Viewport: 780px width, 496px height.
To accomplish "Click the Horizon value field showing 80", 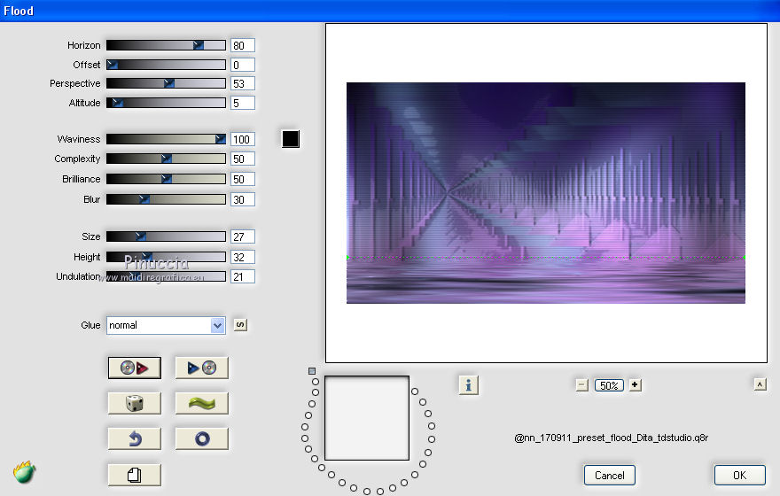I will tap(243, 45).
